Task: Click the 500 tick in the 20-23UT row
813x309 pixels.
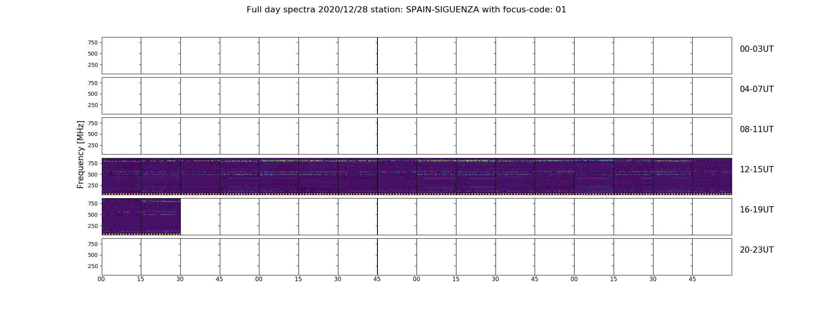Action: (x=93, y=255)
